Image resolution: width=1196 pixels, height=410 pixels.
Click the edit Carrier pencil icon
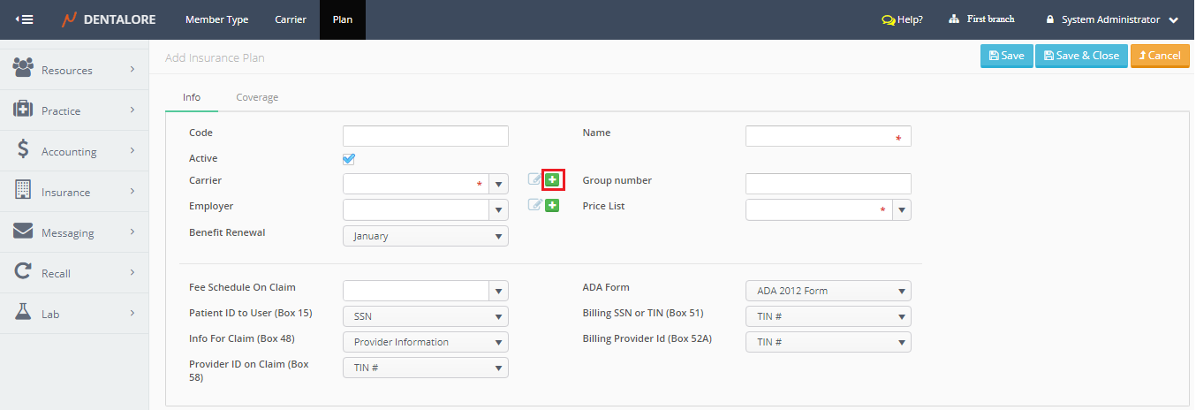[x=534, y=180]
